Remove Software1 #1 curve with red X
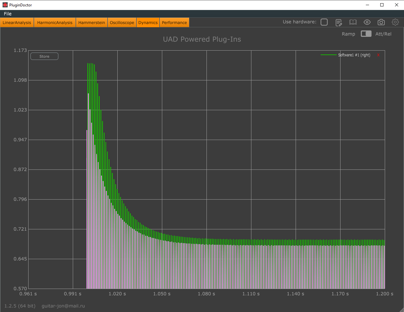The image size is (404, 312). (378, 55)
